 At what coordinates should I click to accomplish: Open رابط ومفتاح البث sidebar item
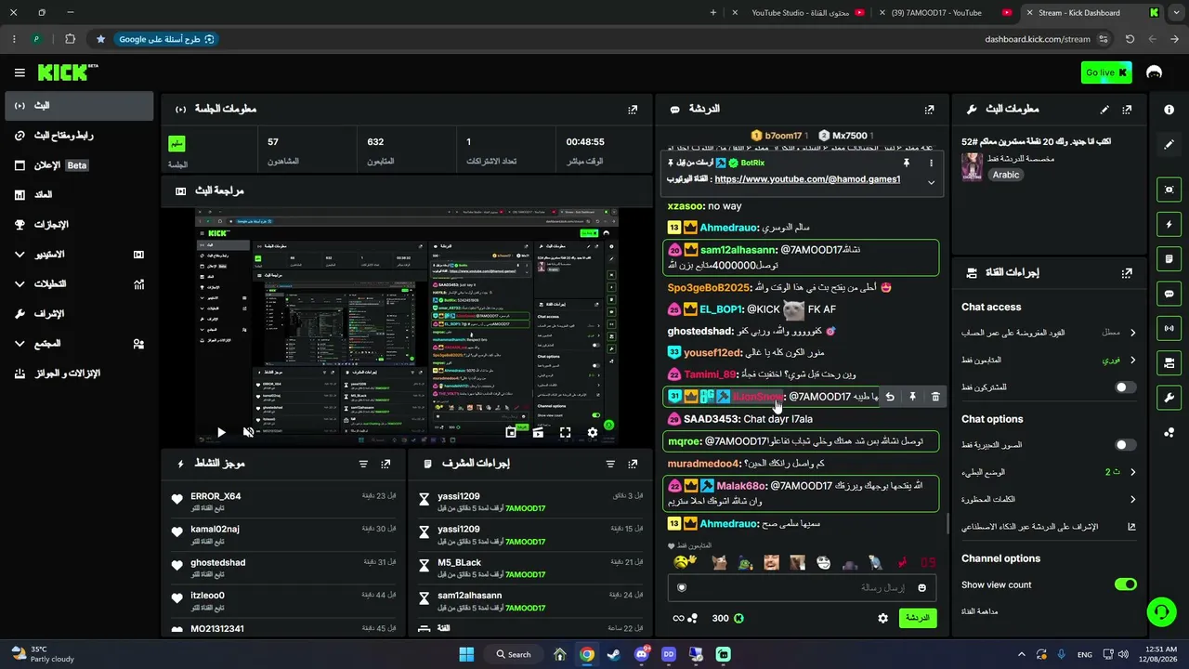(79, 136)
